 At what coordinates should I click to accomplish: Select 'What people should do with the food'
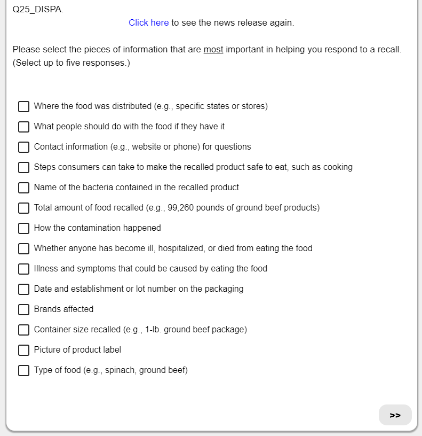click(24, 127)
